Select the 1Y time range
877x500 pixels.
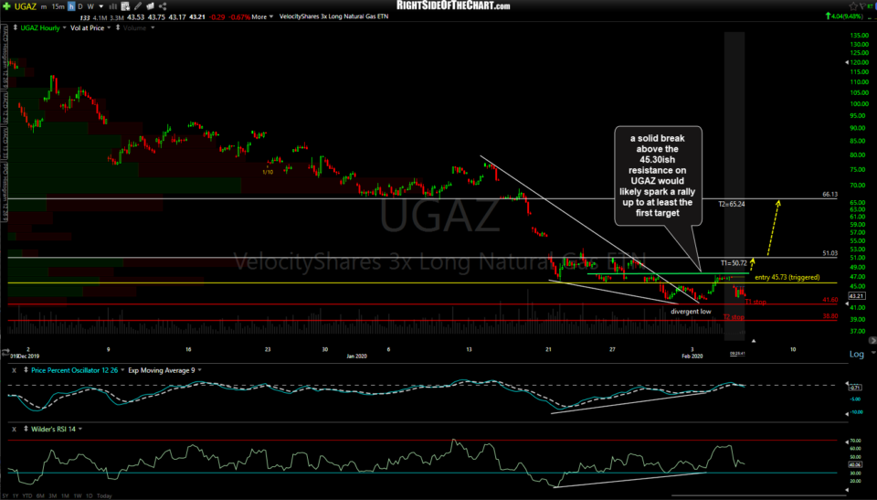click(16, 496)
